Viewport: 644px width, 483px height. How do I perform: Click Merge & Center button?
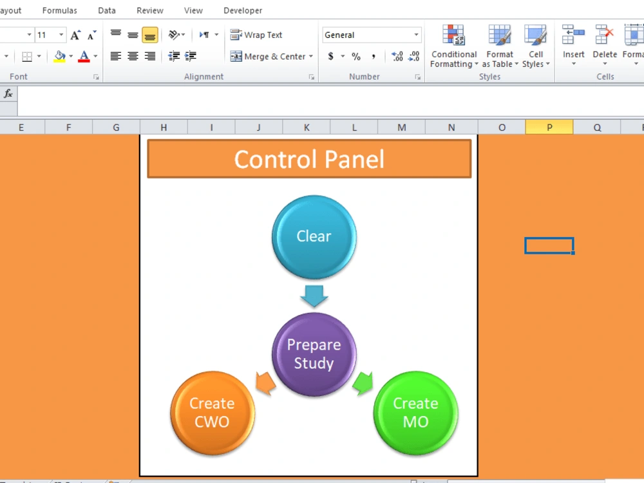268,56
